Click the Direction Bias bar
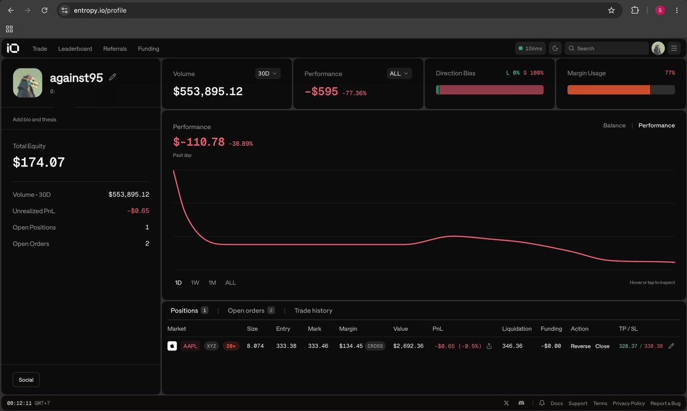The image size is (687, 411). [489, 90]
